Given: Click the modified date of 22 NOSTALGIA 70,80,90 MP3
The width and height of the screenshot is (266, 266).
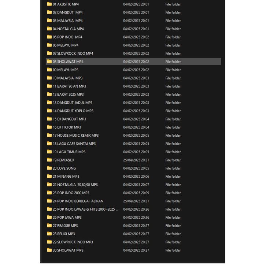Looking at the screenshot, I should [136, 185].
